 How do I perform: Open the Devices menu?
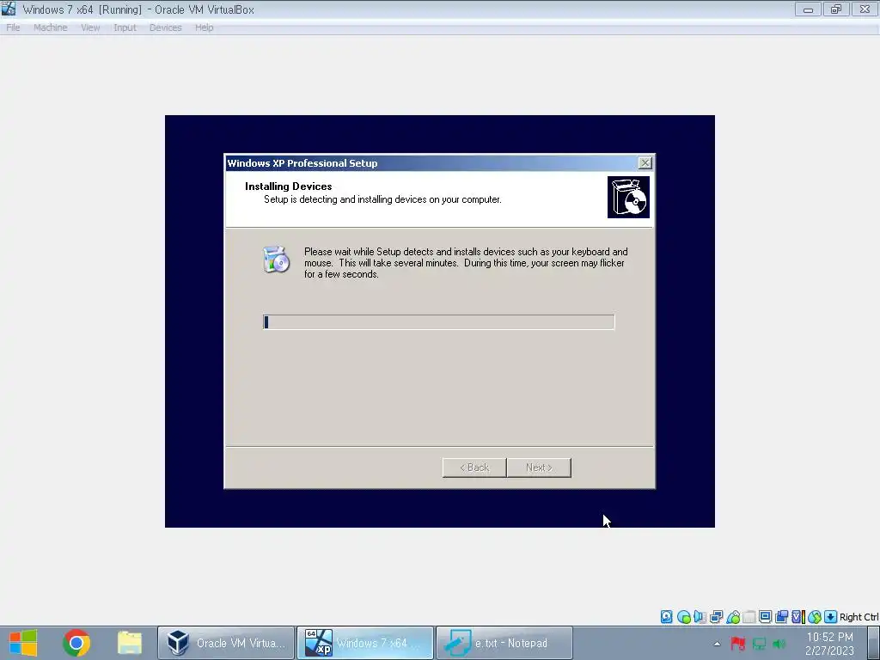[x=165, y=27]
